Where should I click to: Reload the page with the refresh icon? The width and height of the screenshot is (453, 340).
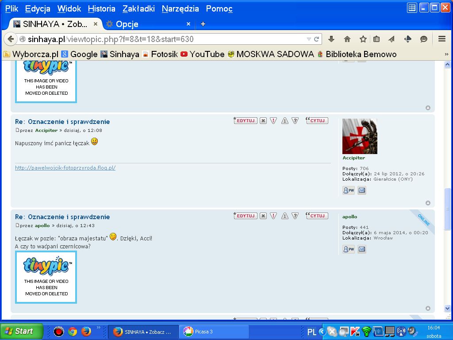click(317, 39)
